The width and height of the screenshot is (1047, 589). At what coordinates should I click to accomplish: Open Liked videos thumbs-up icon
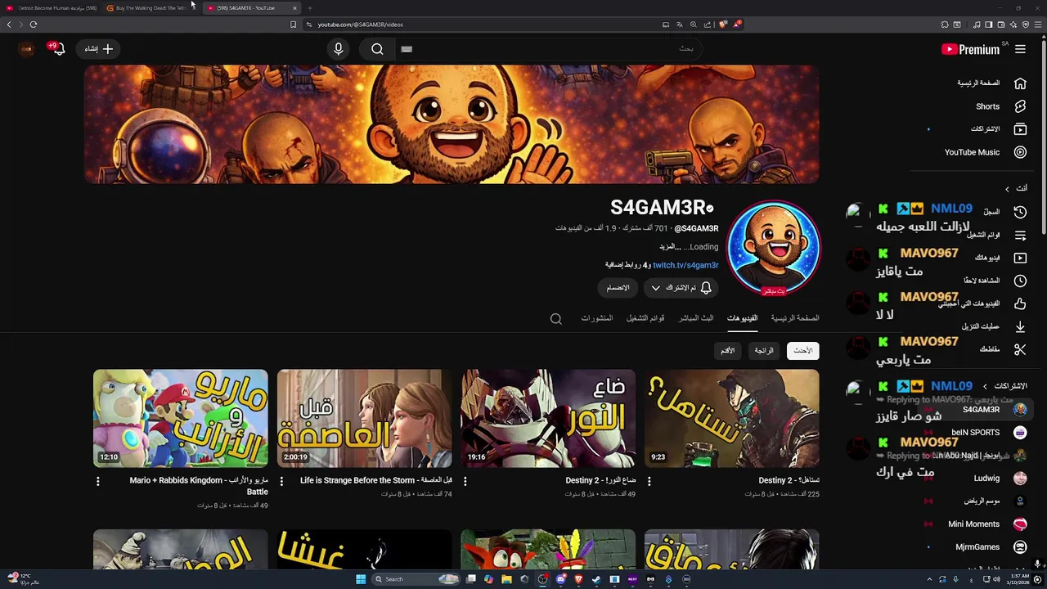(1020, 303)
